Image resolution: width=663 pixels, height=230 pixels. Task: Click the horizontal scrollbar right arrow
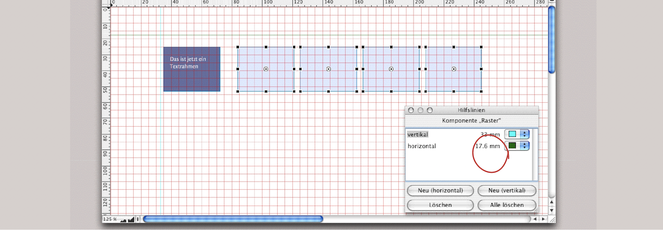click(x=543, y=219)
